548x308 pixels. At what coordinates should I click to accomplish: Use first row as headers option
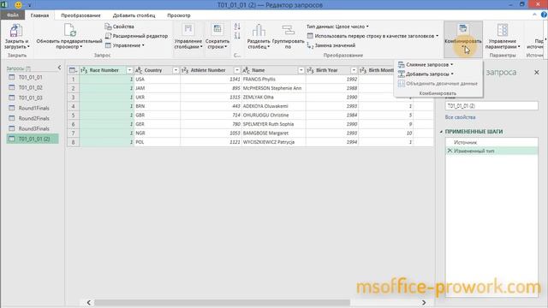pyautogui.click(x=372, y=36)
